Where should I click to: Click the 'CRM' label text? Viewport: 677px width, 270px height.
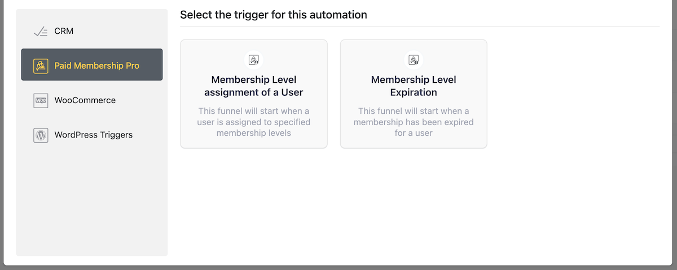point(64,32)
